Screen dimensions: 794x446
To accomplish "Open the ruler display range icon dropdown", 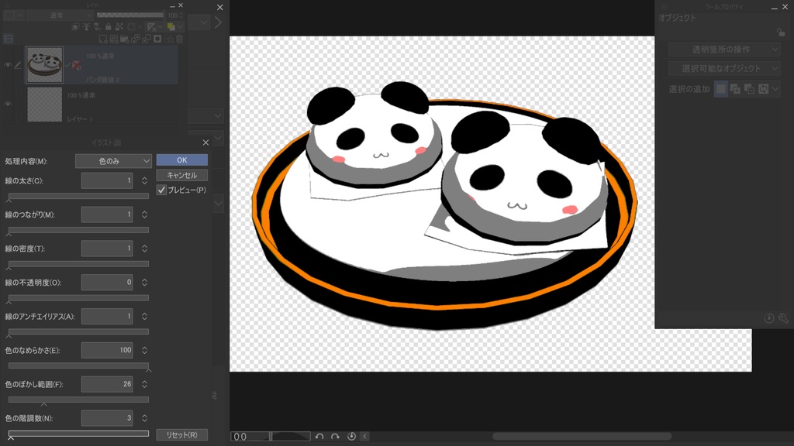I will pyautogui.click(x=154, y=27).
